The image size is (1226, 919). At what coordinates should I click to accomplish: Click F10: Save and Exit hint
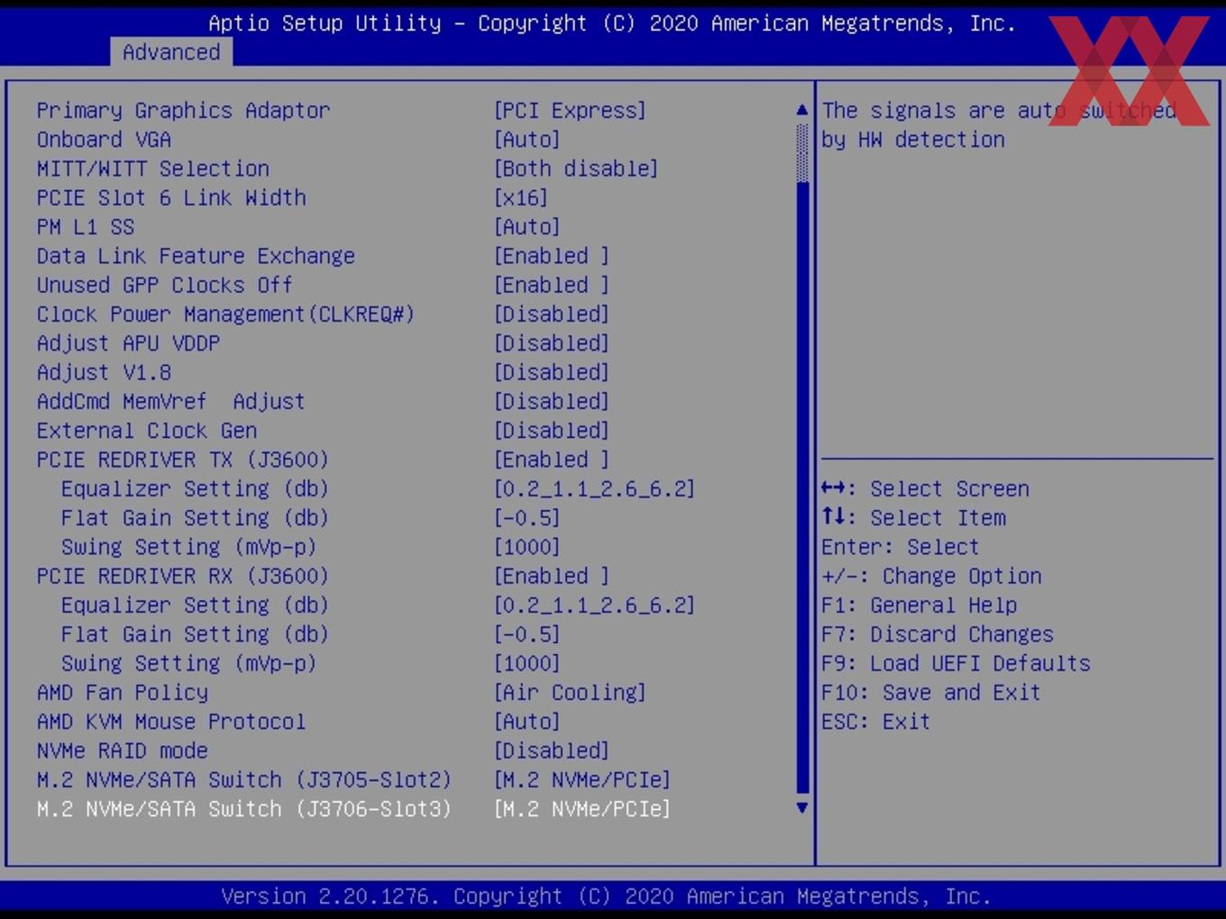(930, 692)
